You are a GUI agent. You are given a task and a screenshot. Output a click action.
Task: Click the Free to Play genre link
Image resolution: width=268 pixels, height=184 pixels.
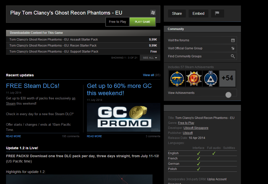coord(186,123)
